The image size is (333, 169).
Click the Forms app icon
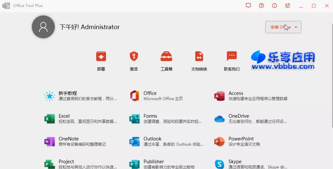[x=134, y=119]
